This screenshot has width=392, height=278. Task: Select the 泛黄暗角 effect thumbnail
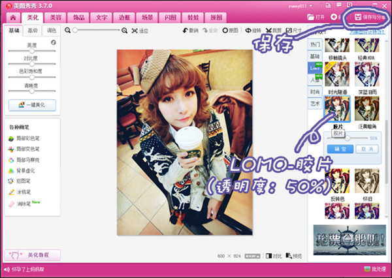pyautogui.click(x=367, y=108)
